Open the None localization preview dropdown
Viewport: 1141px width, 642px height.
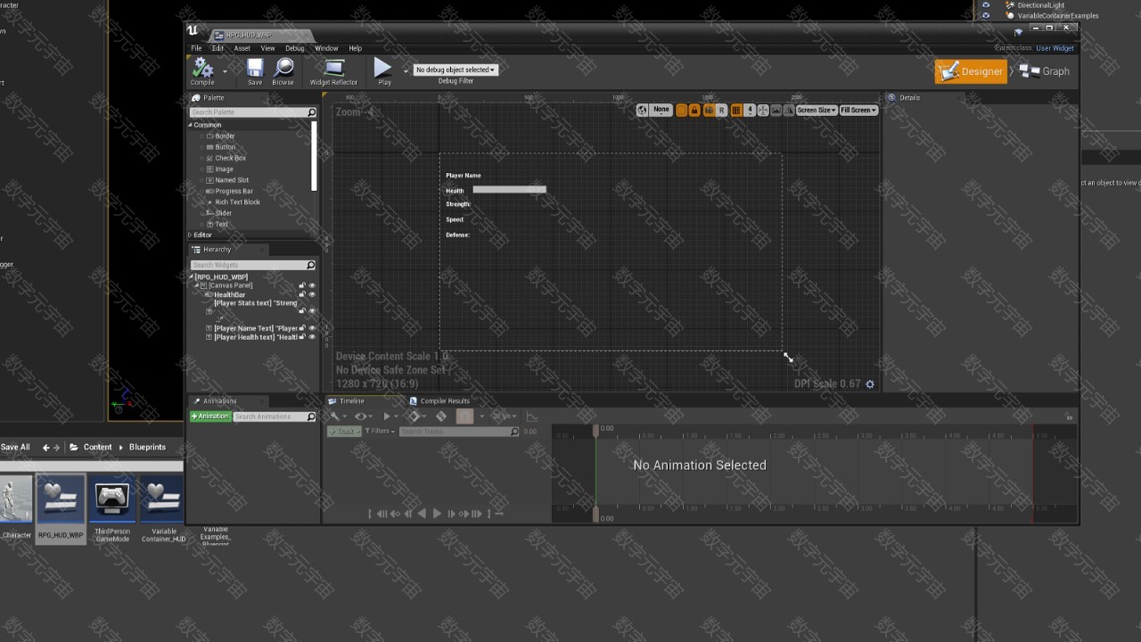[x=661, y=110]
